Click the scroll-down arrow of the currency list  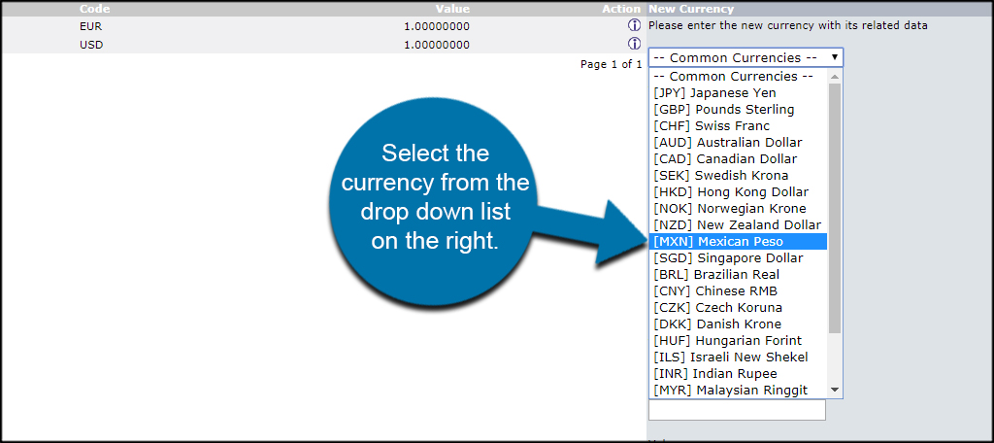[835, 391]
